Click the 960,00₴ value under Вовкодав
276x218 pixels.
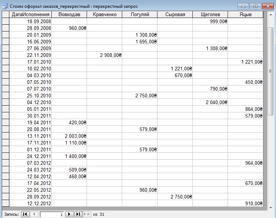click(x=69, y=28)
